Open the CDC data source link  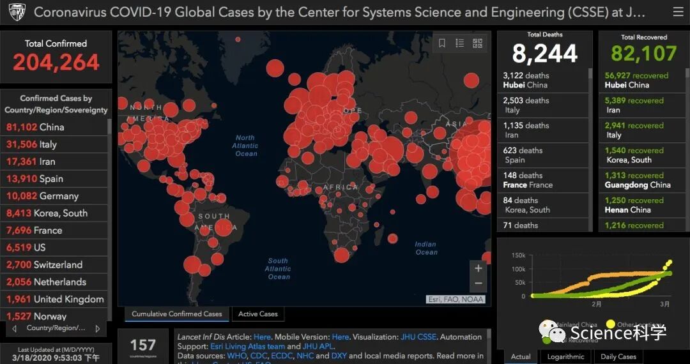[258, 356]
